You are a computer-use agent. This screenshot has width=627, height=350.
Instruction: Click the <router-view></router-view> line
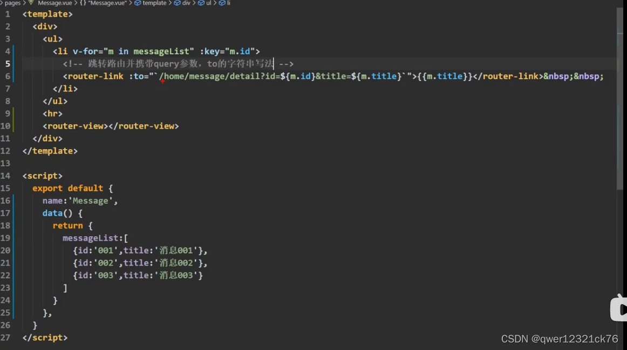[x=111, y=126]
